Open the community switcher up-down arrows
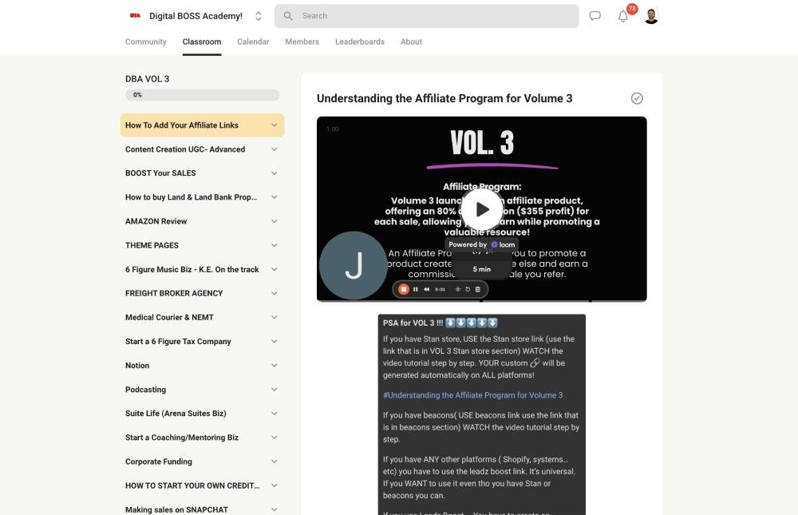 click(x=259, y=16)
